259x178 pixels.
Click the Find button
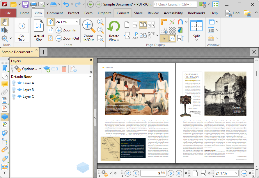(234, 13)
